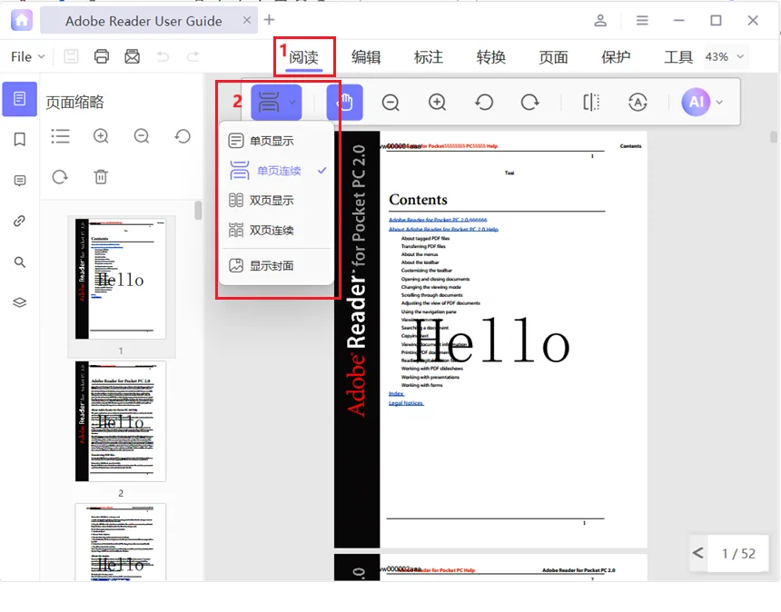Toggle thumbnail list view icon
The height and width of the screenshot is (612, 781).
[x=60, y=136]
